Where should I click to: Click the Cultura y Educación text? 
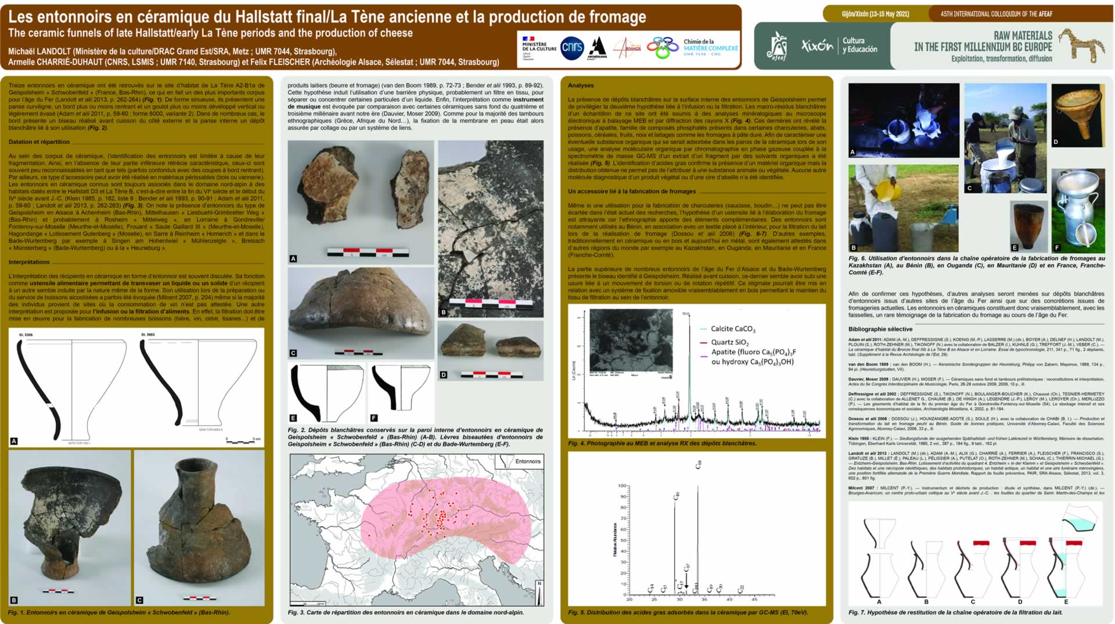(x=860, y=45)
